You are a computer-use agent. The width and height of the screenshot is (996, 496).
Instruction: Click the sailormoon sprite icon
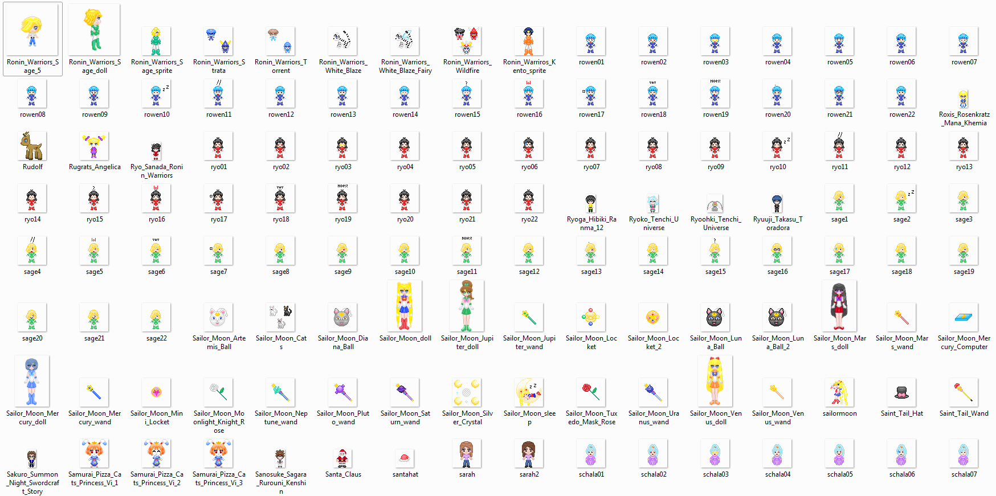coord(839,392)
